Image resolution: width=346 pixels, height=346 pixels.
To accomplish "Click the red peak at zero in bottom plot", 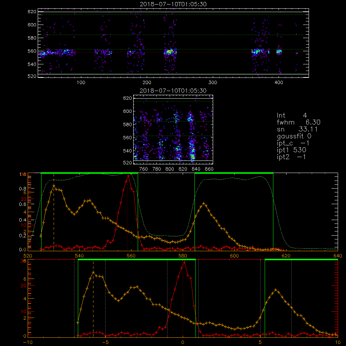I will point(184,262).
